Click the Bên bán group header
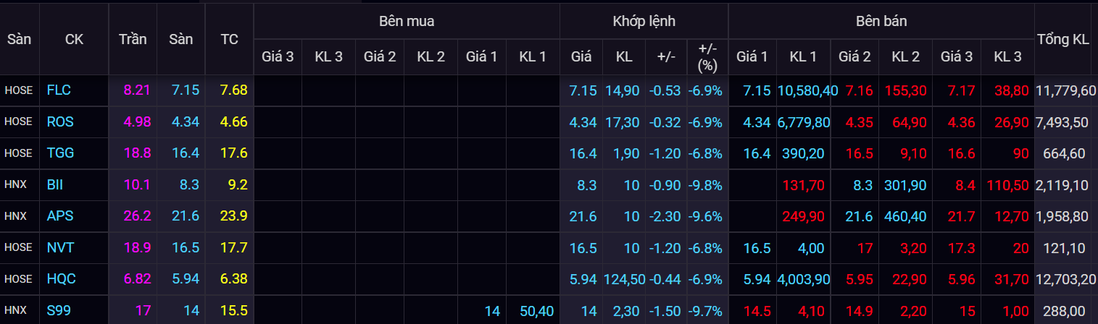 (x=881, y=21)
